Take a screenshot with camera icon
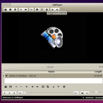This screenshot has width=103, height=103. click(x=31, y=10)
